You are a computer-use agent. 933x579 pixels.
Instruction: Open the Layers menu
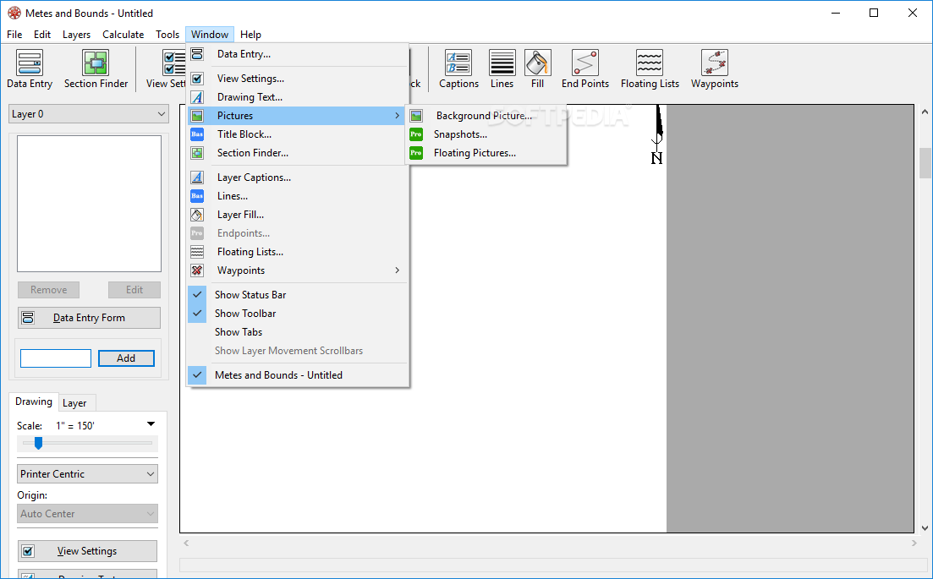(77, 35)
